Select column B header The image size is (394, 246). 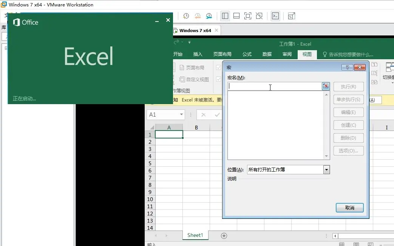[196, 128]
